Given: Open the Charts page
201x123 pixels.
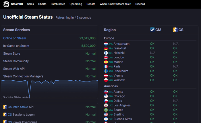Looking at the screenshot, I should (42, 4).
